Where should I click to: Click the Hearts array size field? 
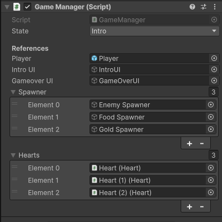pyautogui.click(x=214, y=155)
